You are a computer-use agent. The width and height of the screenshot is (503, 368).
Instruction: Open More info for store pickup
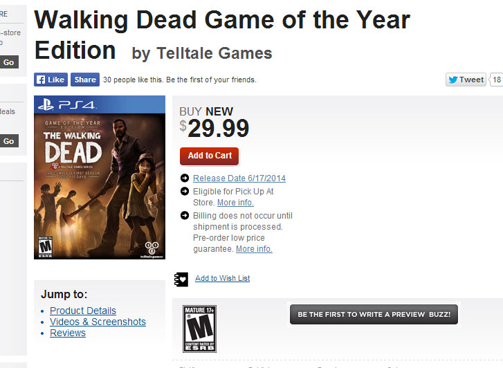(235, 203)
